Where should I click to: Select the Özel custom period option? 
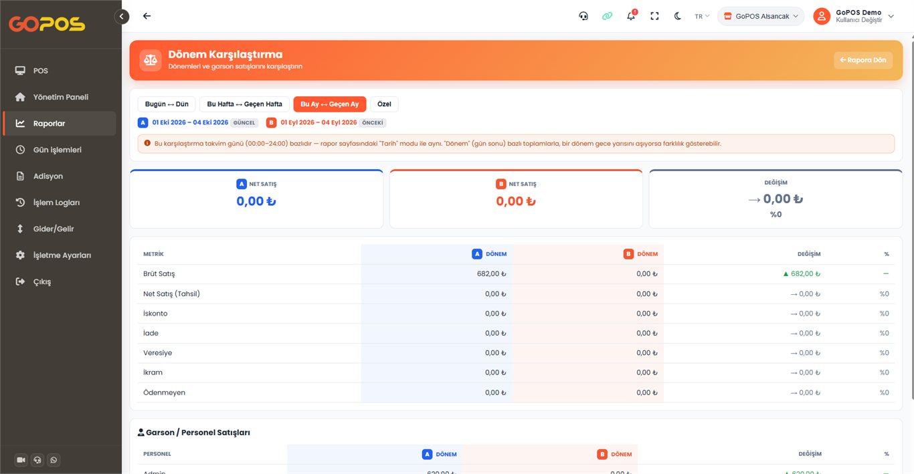point(384,104)
